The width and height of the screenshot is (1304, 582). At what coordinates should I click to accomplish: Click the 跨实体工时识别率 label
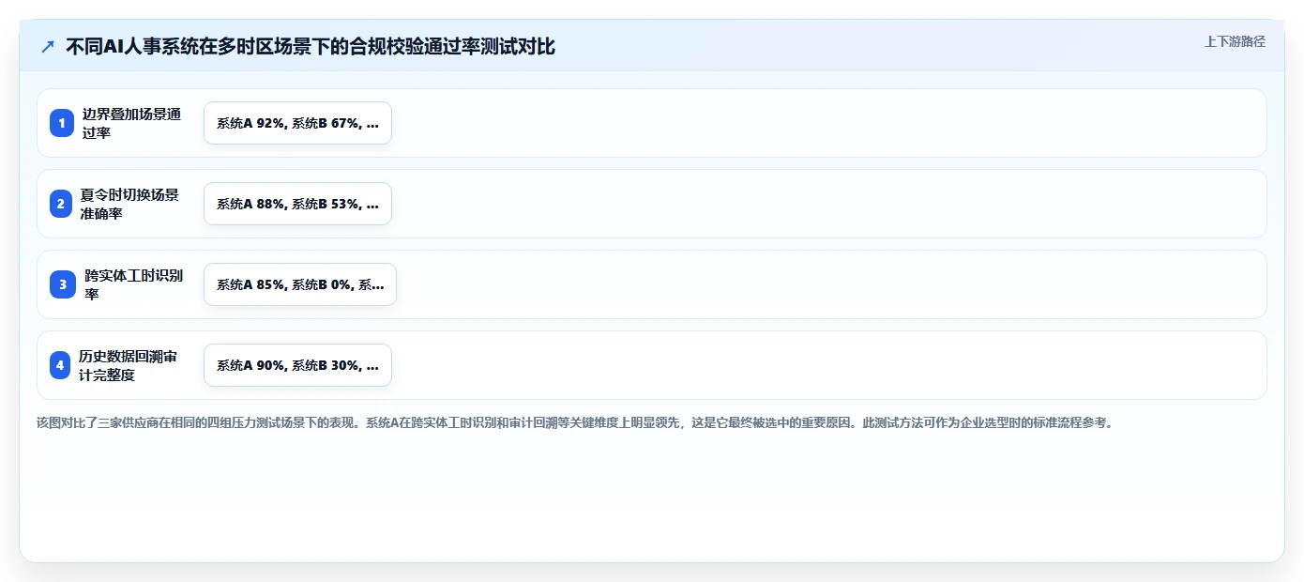pos(133,284)
